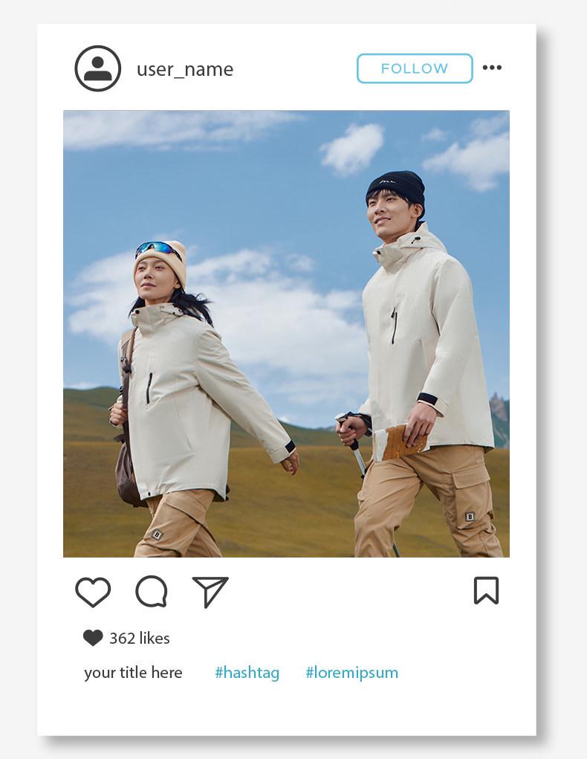Click the B logo patch on man's trousers

tap(470, 517)
